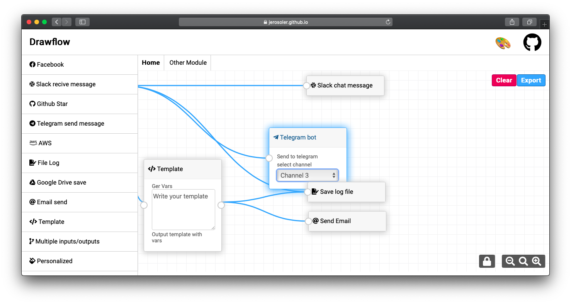The height and width of the screenshot is (304, 571).
Task: Select Github Star sidebar item
Action: (x=80, y=104)
